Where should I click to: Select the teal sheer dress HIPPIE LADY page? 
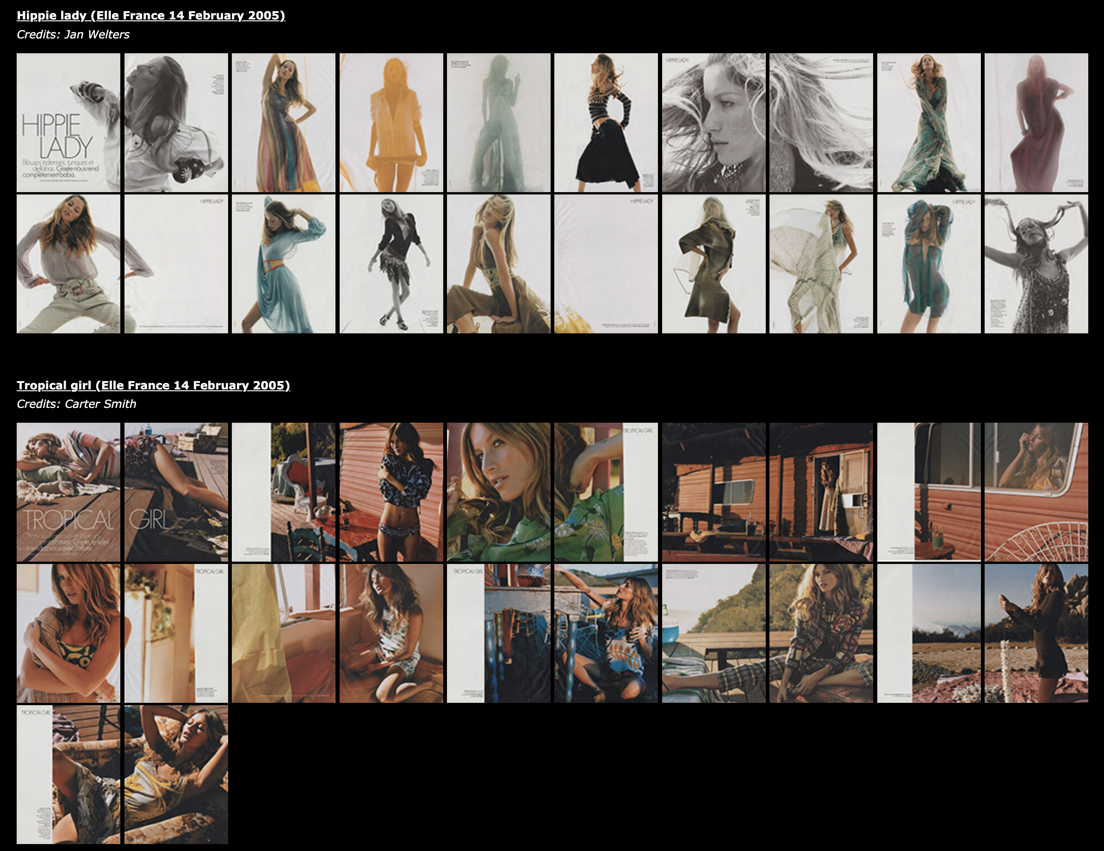pyautogui.click(x=929, y=263)
